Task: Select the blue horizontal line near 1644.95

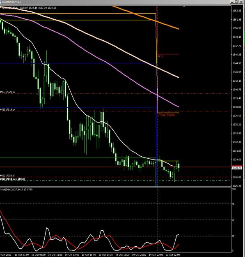Action: click(x=78, y=63)
